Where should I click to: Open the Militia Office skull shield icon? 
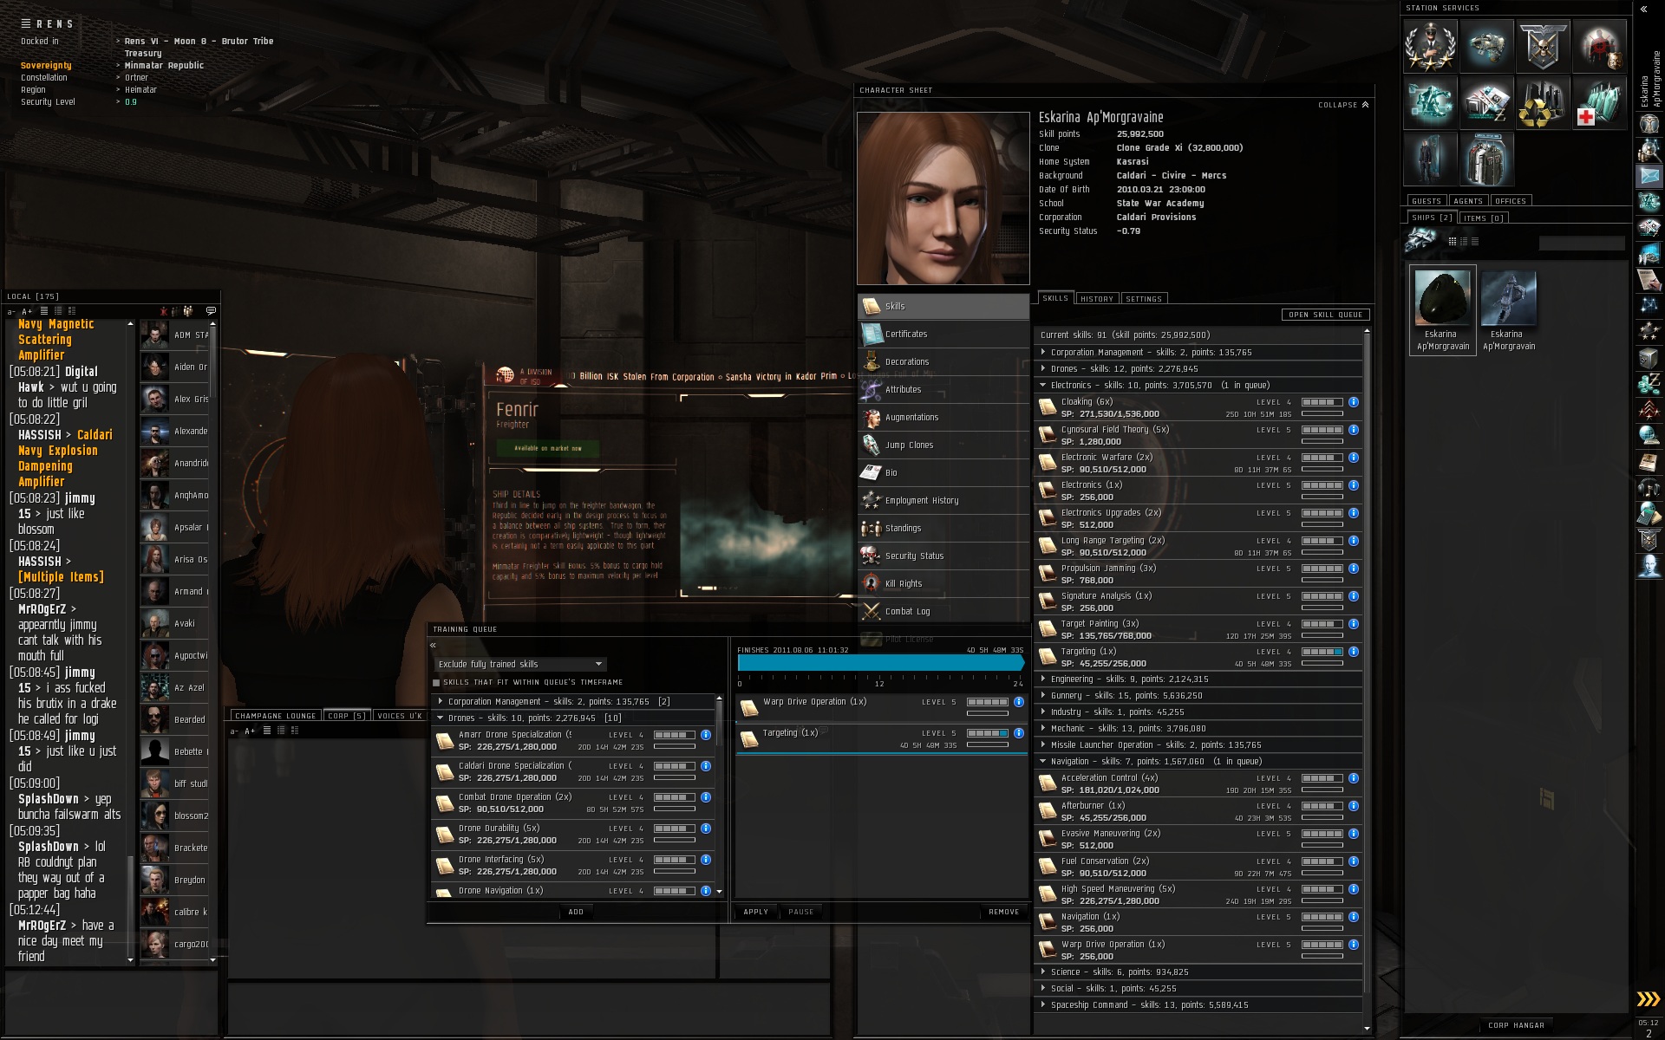1543,46
